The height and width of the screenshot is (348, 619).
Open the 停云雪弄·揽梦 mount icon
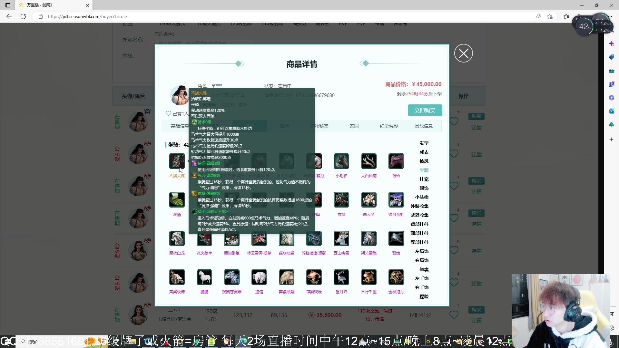coord(259,238)
